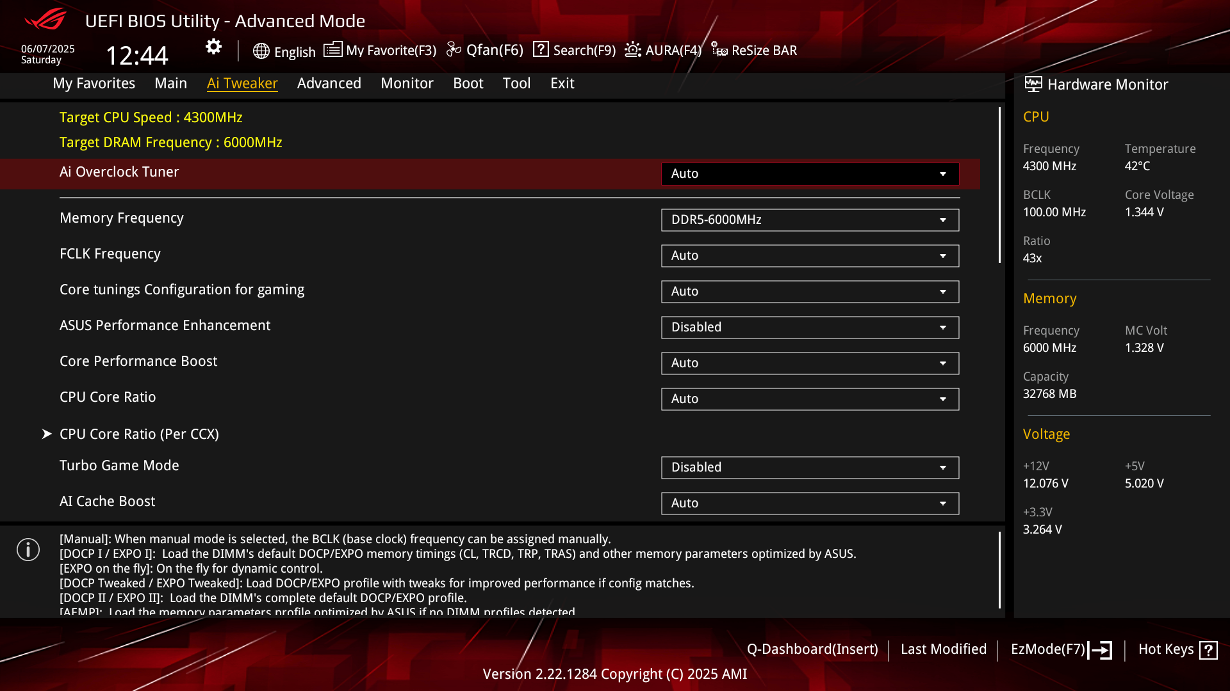Open settings with the gear icon
This screenshot has height=691, width=1230.
[x=213, y=47]
